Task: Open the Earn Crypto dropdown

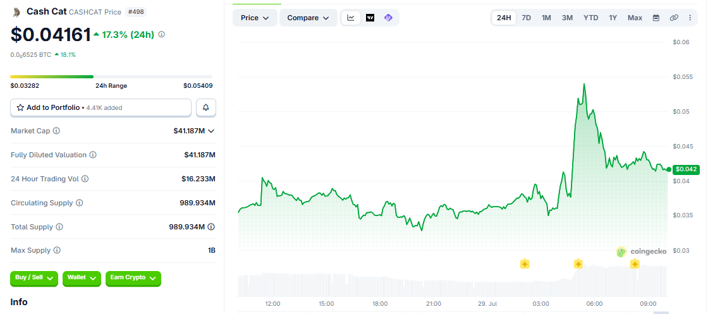Action: coord(133,279)
